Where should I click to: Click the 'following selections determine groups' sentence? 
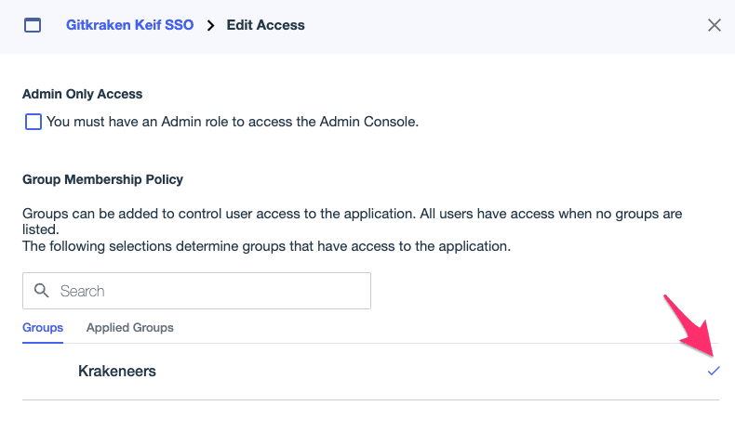tap(266, 246)
